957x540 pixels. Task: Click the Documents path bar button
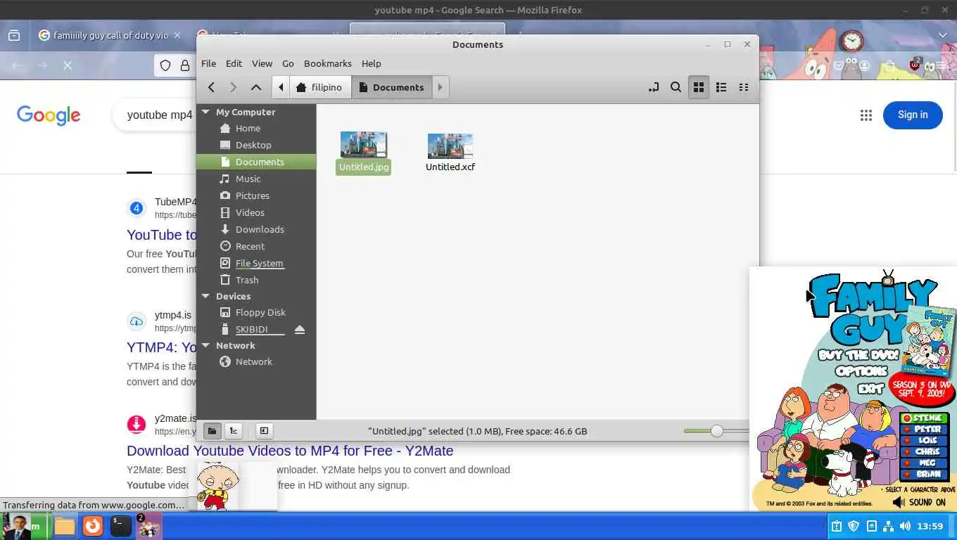(x=391, y=87)
